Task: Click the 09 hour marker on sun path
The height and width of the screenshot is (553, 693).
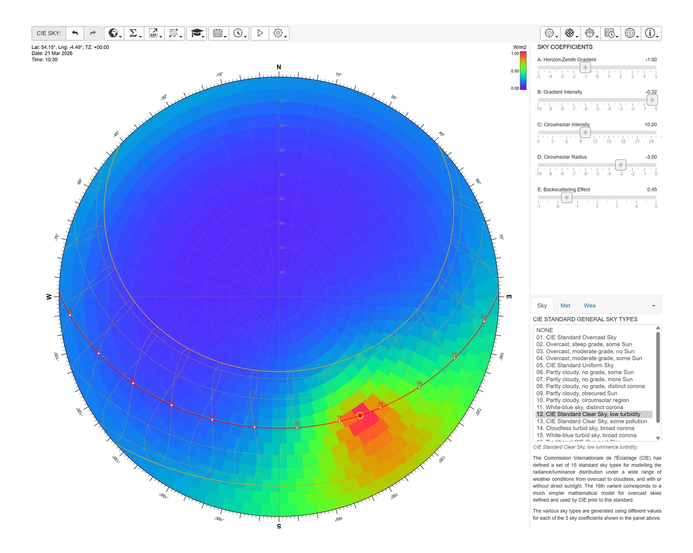Action: [419, 387]
